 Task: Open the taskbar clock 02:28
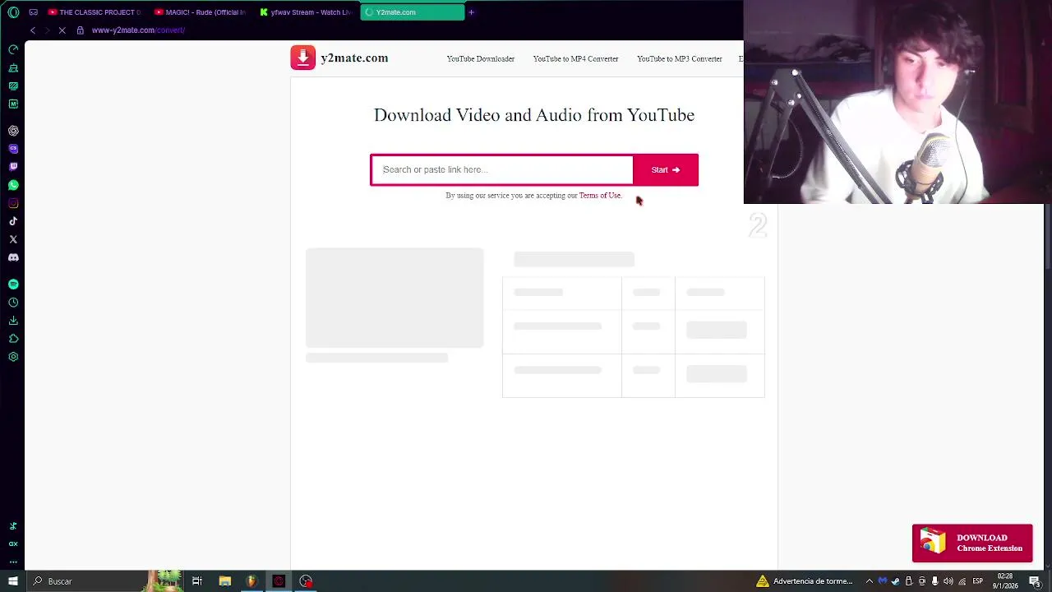(1004, 581)
